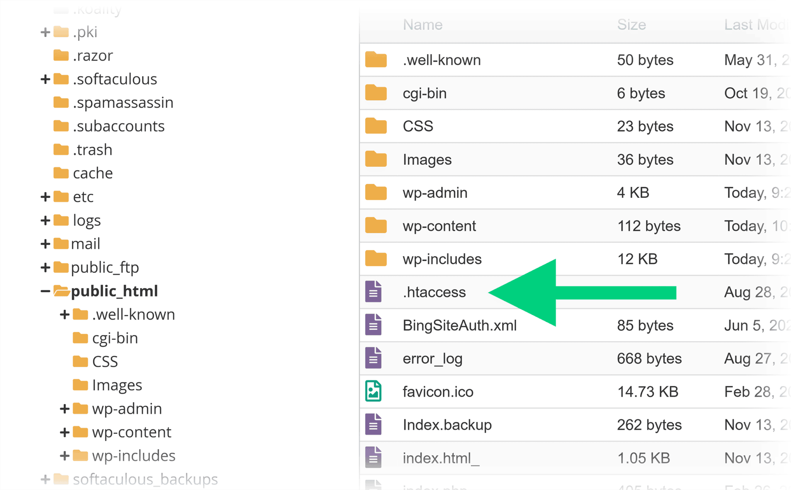Click the error_log file icon

tap(373, 358)
